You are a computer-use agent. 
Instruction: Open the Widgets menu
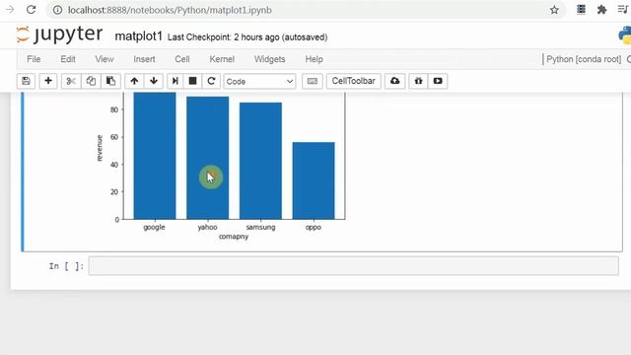tap(269, 59)
